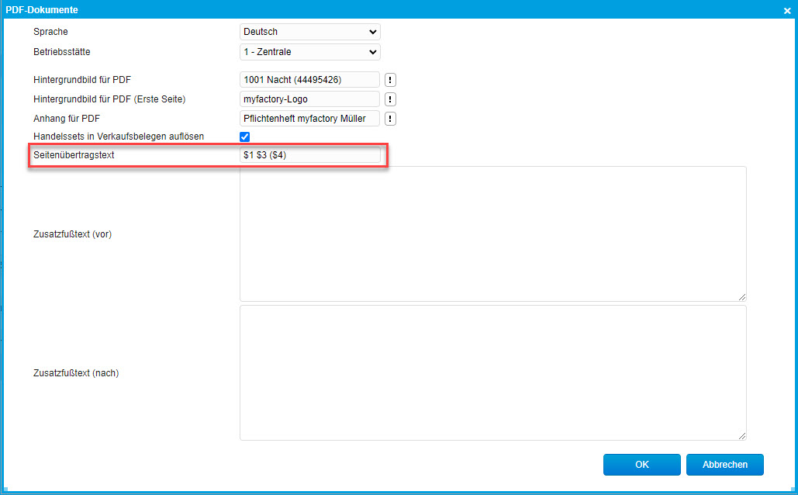
Task: Grab resize handle of Zusatzfußtext (nach)
Action: click(x=742, y=436)
